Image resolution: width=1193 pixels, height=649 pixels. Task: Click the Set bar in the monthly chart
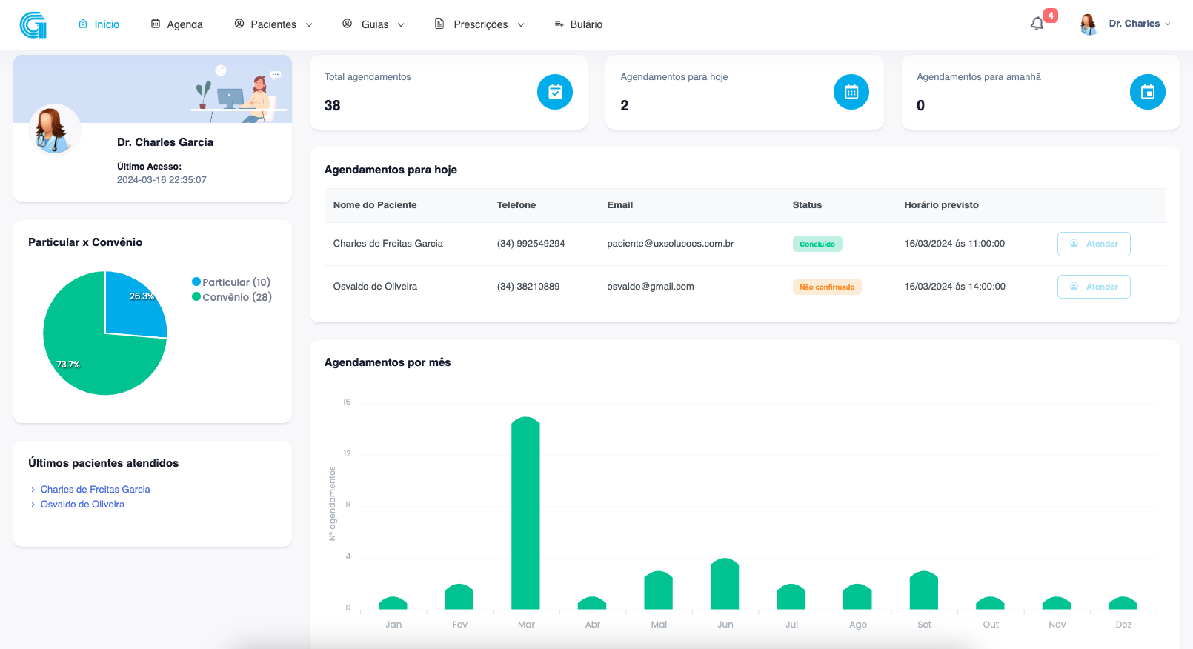click(x=924, y=590)
